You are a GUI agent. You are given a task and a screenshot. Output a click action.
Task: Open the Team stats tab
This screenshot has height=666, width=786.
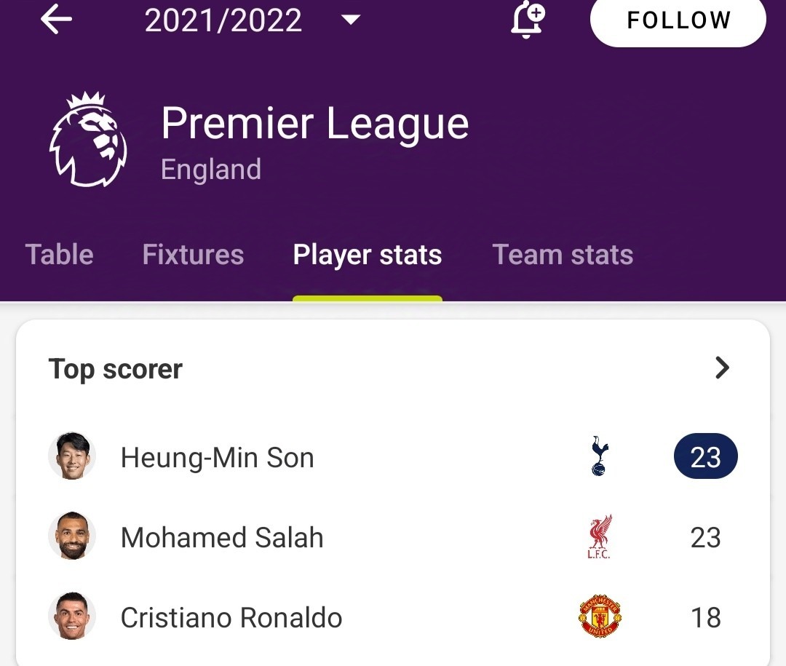click(x=563, y=254)
